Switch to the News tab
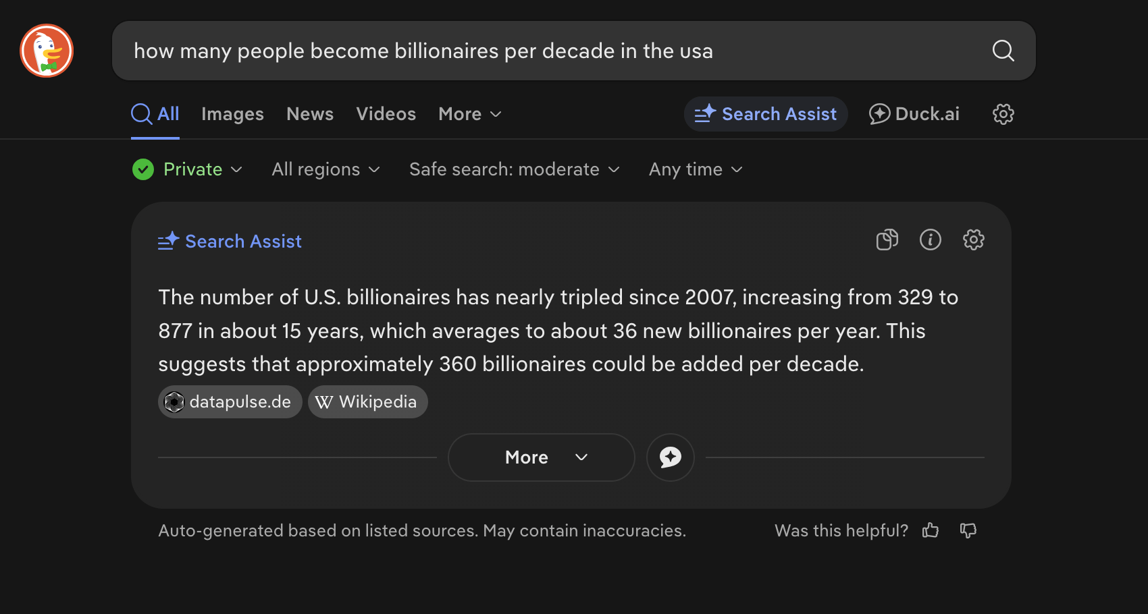 tap(310, 114)
